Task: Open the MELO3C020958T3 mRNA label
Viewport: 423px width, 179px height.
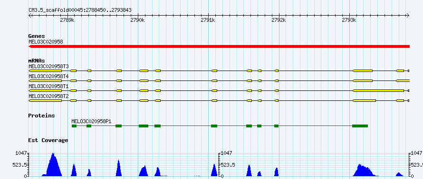Action: (48, 66)
